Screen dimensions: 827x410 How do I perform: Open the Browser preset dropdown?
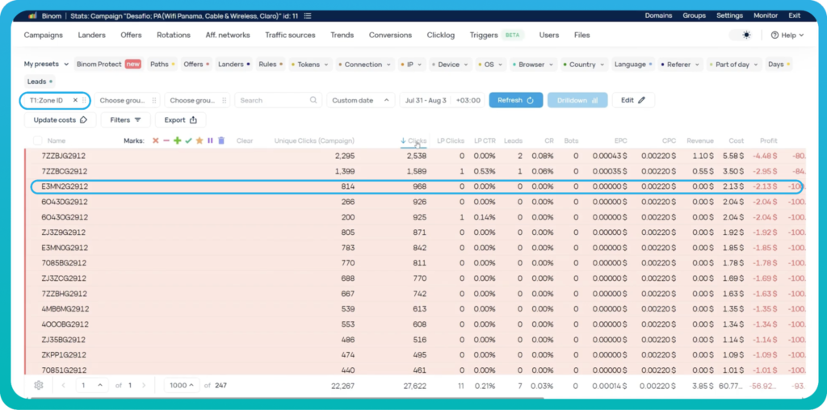click(534, 65)
